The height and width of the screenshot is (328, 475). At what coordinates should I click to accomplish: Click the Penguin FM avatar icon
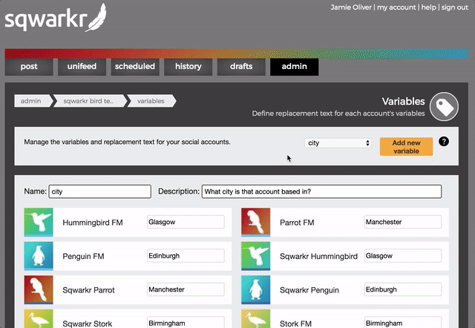[x=39, y=256]
